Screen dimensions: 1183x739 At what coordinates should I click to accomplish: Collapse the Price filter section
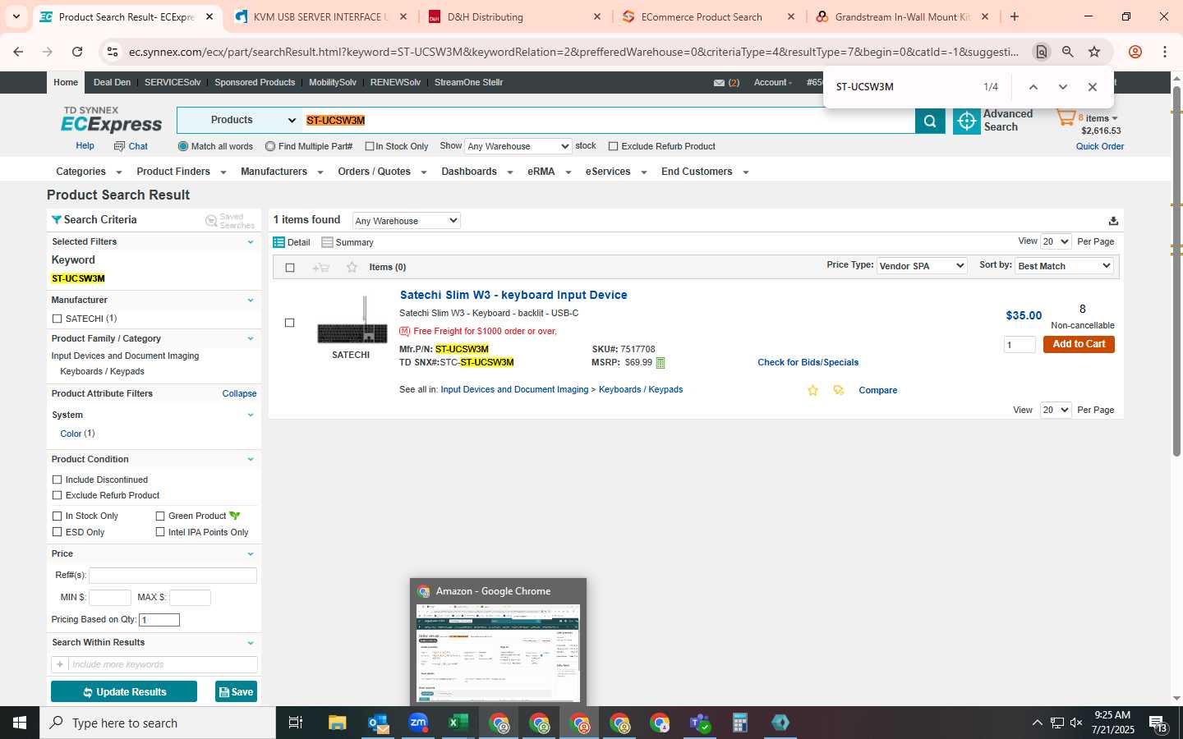tap(251, 554)
